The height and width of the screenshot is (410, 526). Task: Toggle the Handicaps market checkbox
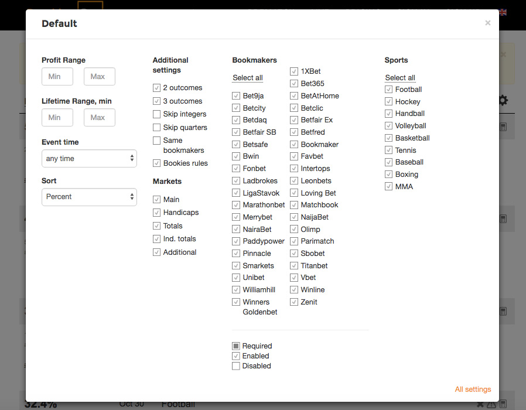pyautogui.click(x=156, y=213)
